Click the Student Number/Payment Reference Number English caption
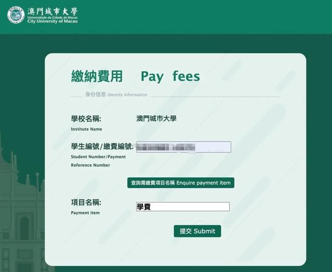Viewport: 332px width, 272px height. pos(99,161)
